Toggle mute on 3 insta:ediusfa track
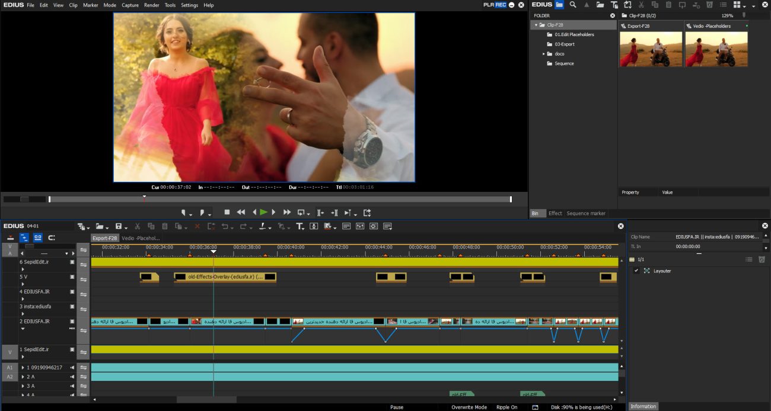The image size is (771, 411). pyautogui.click(x=72, y=307)
